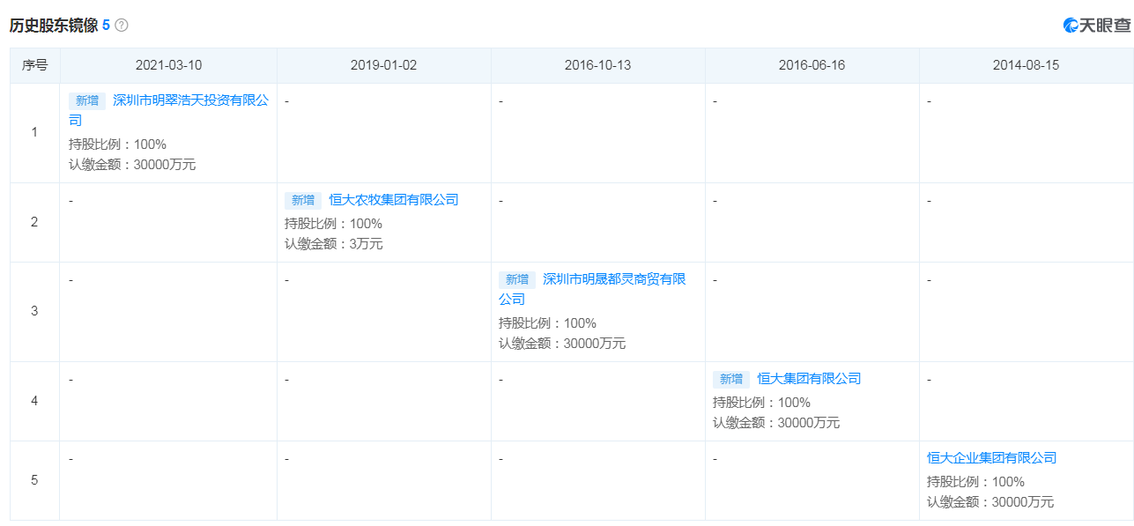1134x526 pixels.
Task: Click 持股比例：100% under 深圳市明晟都灵商贸有限公司
Action: pos(547,323)
